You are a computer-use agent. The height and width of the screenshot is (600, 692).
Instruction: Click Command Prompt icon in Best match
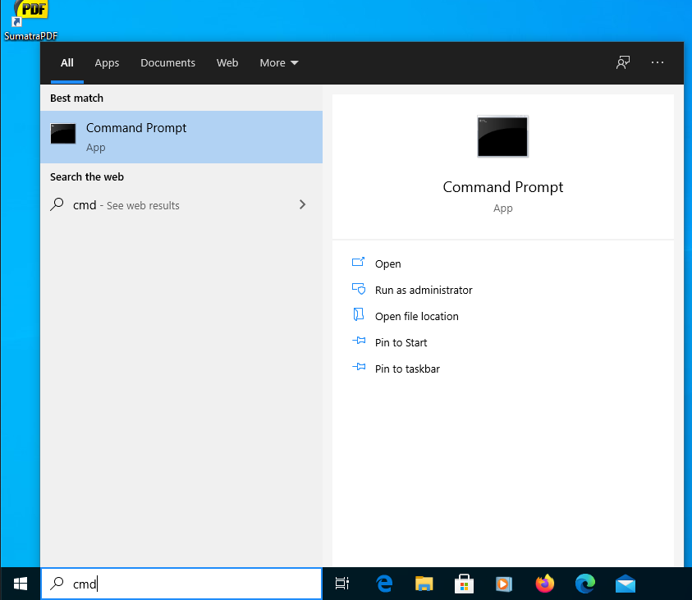[63, 134]
